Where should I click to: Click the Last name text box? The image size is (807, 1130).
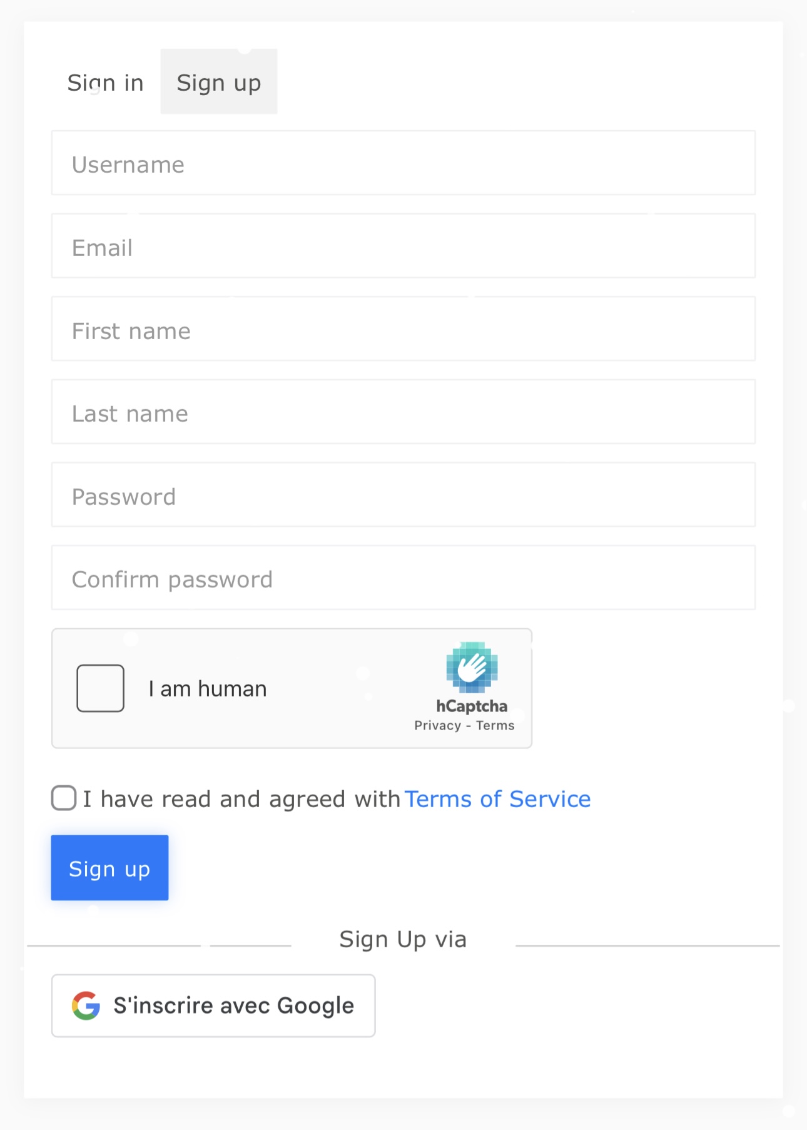[x=403, y=412]
